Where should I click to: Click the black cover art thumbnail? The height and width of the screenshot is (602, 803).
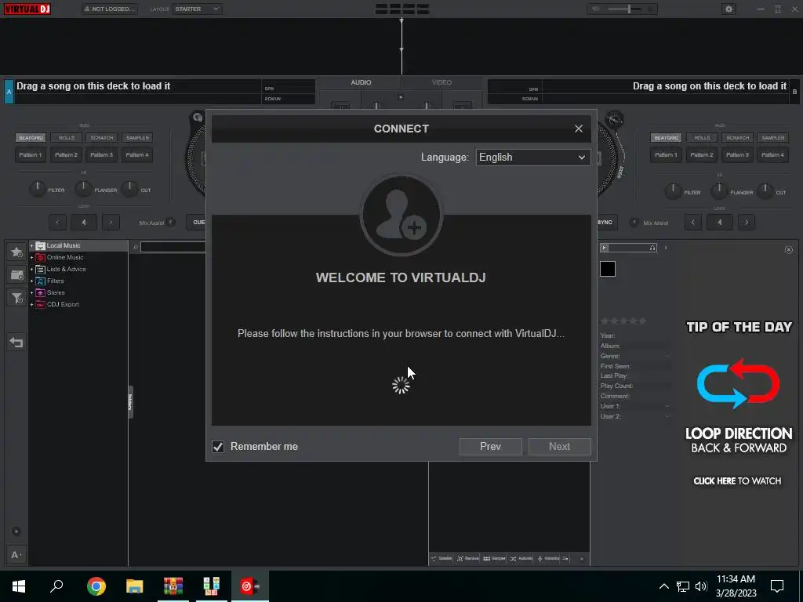coord(608,269)
